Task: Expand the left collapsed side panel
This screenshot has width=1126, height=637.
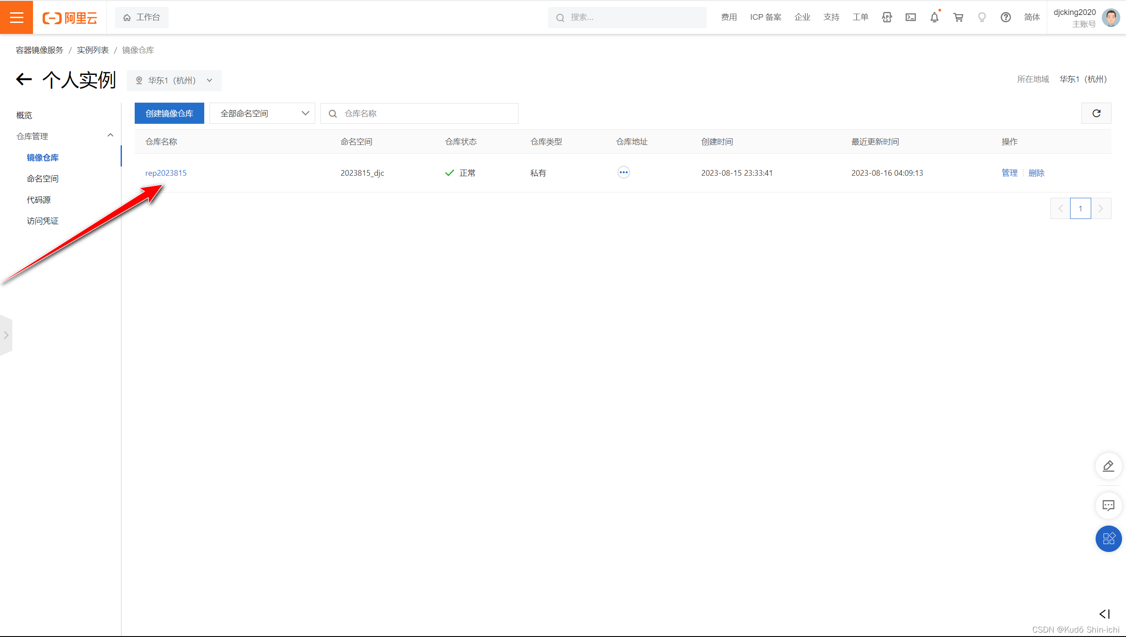Action: (x=6, y=335)
